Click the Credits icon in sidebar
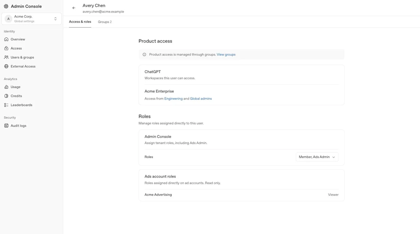The height and width of the screenshot is (234, 420). click(x=6, y=96)
